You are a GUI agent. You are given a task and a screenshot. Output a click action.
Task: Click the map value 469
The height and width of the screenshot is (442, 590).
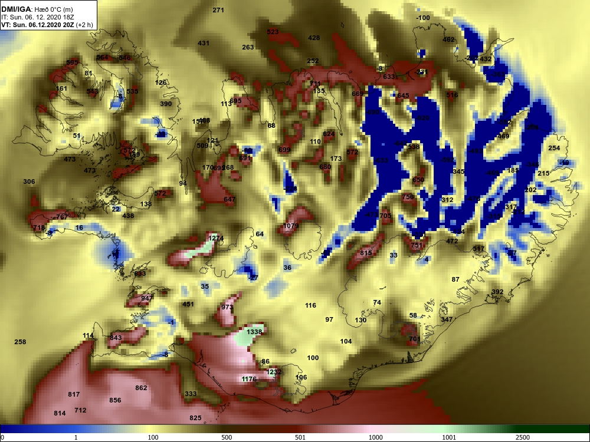[503, 136]
